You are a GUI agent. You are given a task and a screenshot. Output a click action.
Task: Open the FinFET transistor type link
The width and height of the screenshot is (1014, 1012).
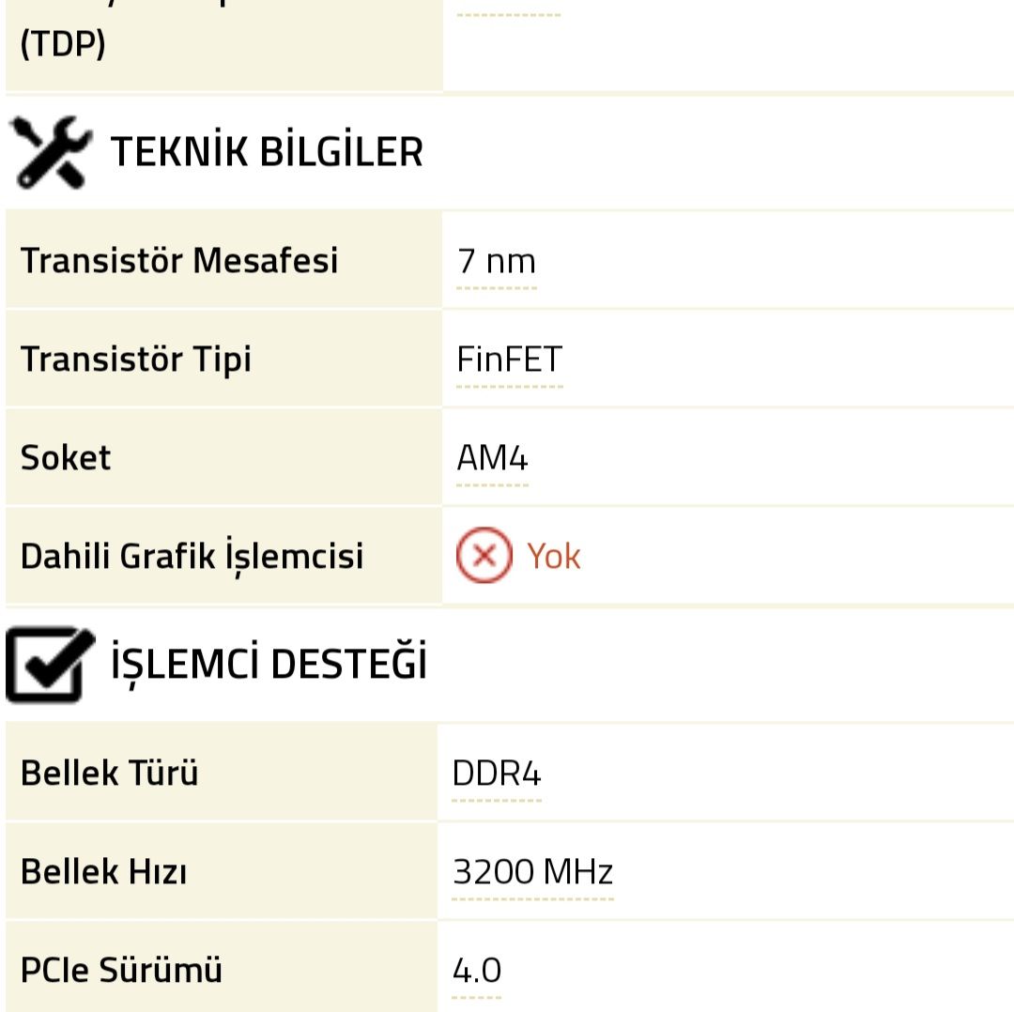pyautogui.click(x=509, y=360)
